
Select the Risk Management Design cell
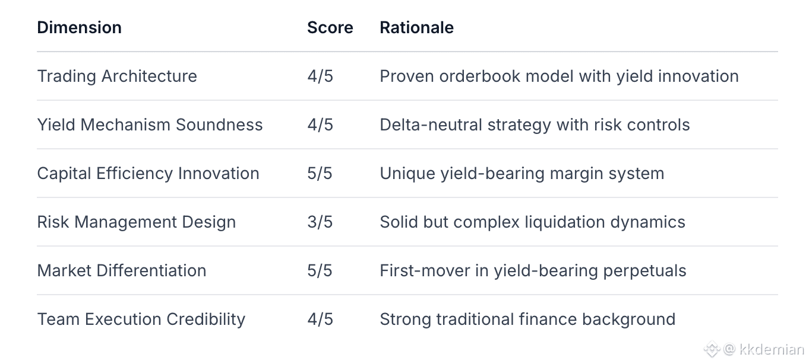(x=136, y=222)
